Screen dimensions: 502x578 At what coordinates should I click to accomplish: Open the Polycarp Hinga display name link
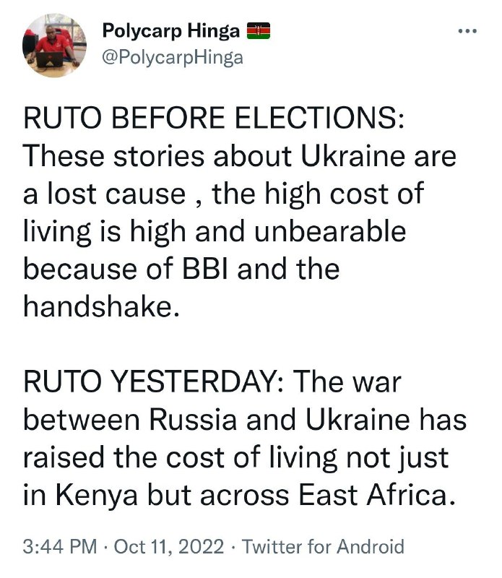tap(170, 30)
